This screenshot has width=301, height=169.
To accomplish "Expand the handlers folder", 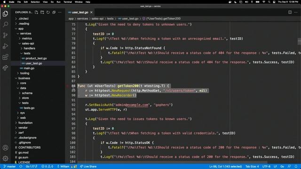I will (29, 48).
